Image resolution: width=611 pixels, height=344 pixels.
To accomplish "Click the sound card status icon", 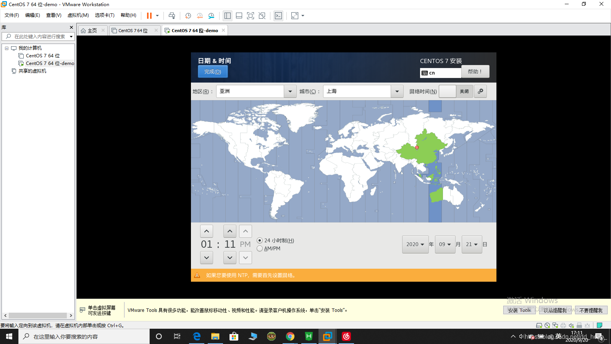I will pyautogui.click(x=571, y=325).
